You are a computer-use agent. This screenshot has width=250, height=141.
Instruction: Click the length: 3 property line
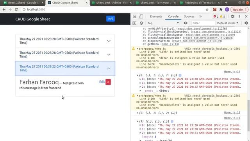click(x=149, y=137)
